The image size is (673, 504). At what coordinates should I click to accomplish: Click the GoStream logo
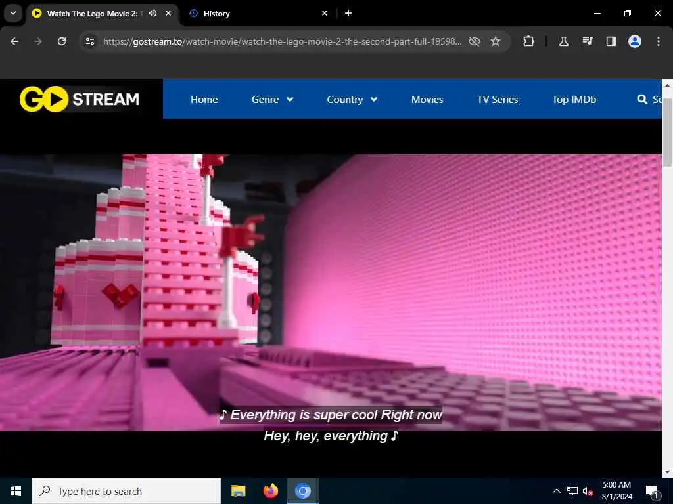[80, 99]
